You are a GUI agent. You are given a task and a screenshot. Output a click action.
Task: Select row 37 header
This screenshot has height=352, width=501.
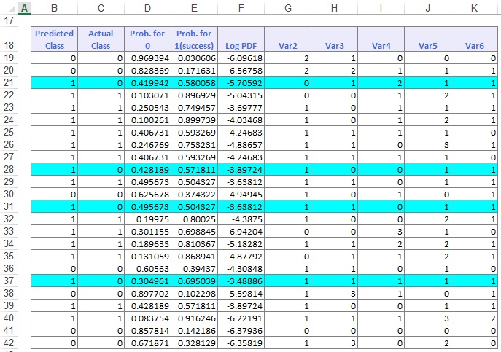click(9, 281)
